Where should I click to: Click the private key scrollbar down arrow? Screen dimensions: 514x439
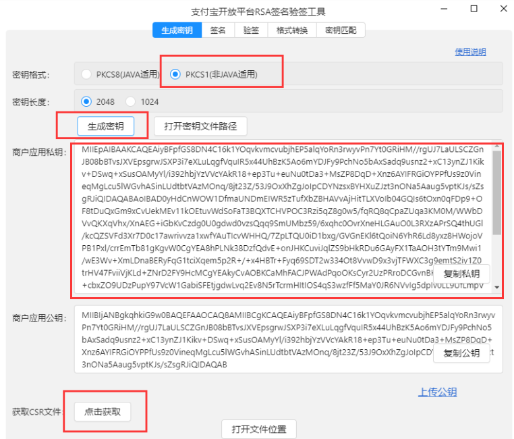pyautogui.click(x=497, y=288)
